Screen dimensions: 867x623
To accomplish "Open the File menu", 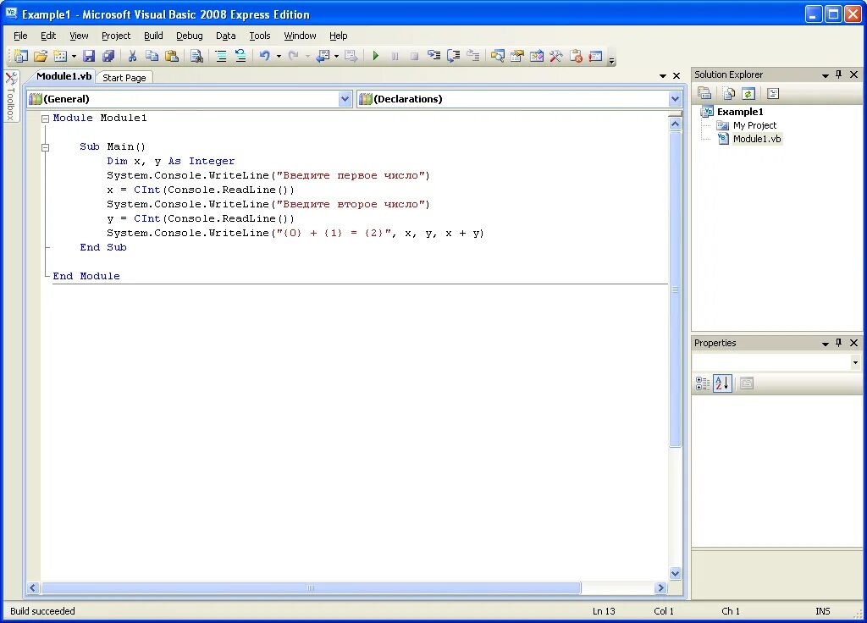I will [x=20, y=36].
